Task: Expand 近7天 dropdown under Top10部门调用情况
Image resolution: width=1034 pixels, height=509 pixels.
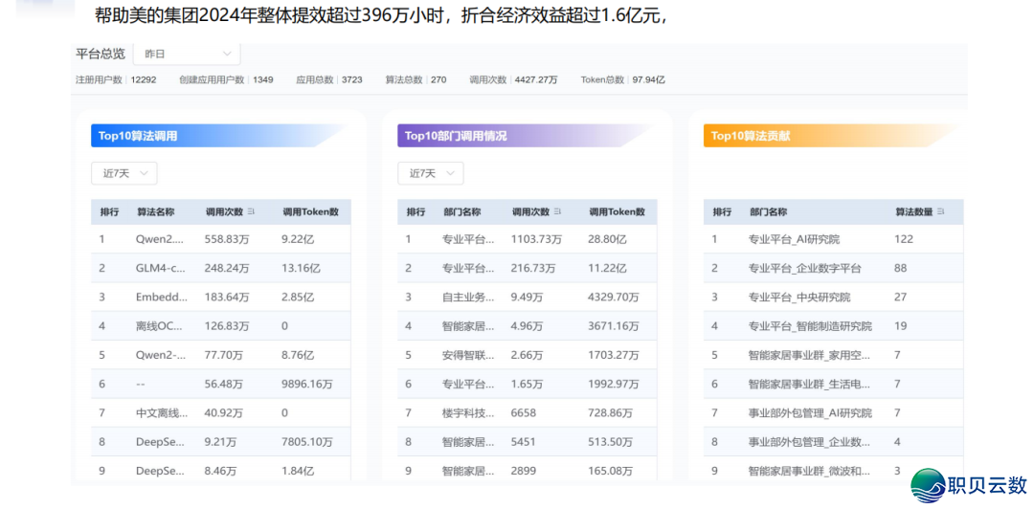Action: click(431, 173)
